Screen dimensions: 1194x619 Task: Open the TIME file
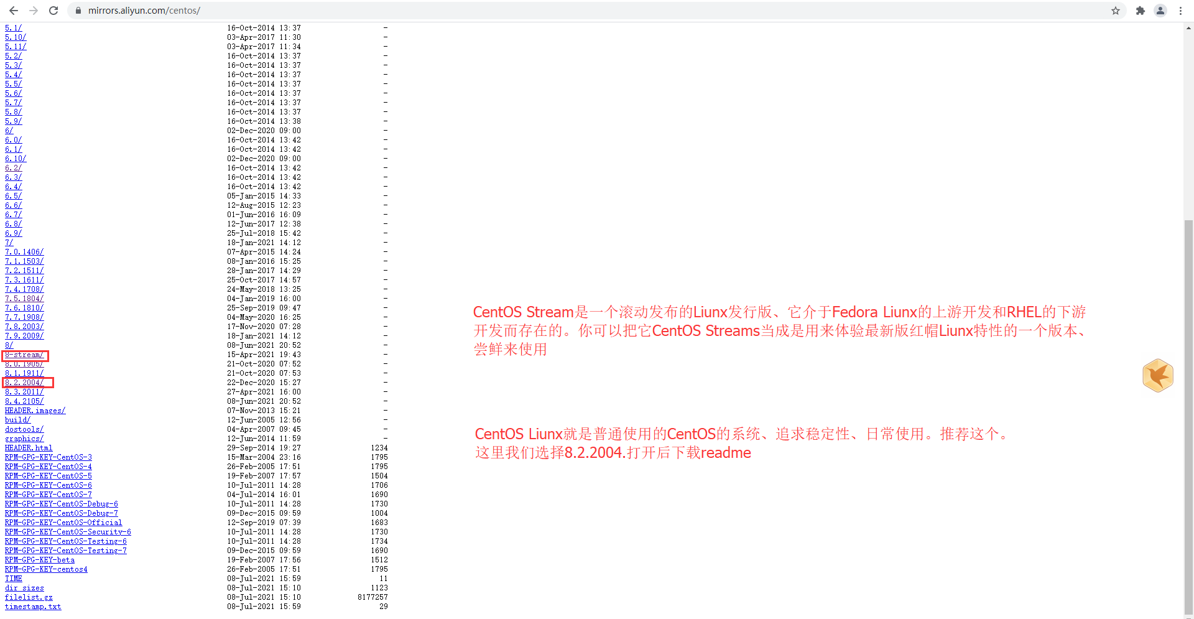[14, 579]
